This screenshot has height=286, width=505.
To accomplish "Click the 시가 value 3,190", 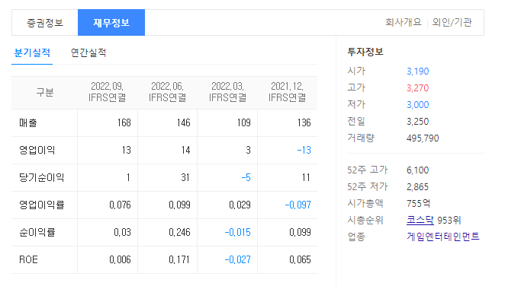I will [418, 71].
